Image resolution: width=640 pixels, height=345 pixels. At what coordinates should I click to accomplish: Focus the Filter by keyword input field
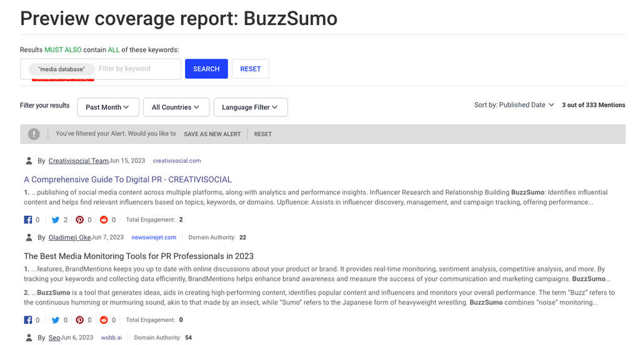(137, 69)
